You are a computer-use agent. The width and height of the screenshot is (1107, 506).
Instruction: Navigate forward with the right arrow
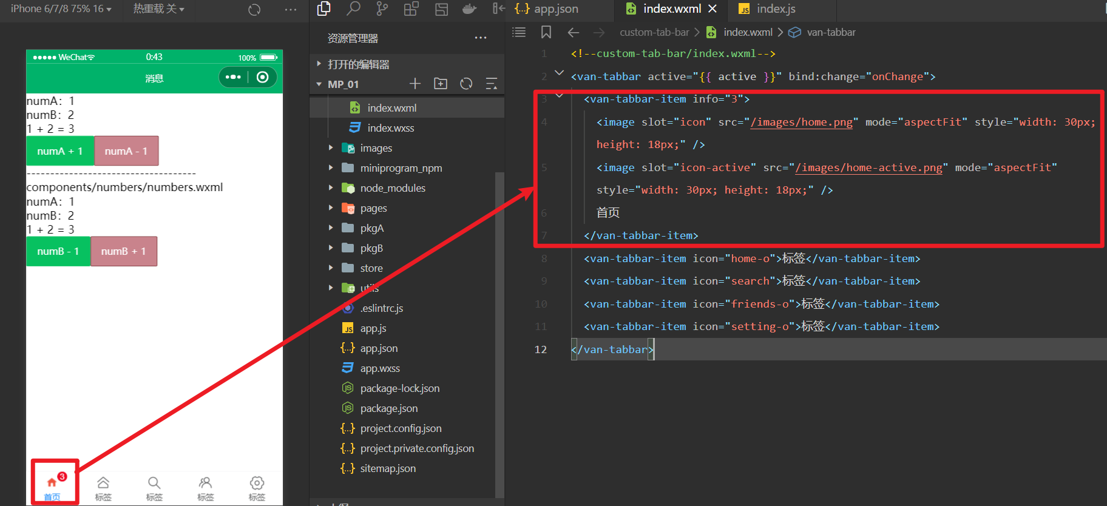pyautogui.click(x=599, y=32)
